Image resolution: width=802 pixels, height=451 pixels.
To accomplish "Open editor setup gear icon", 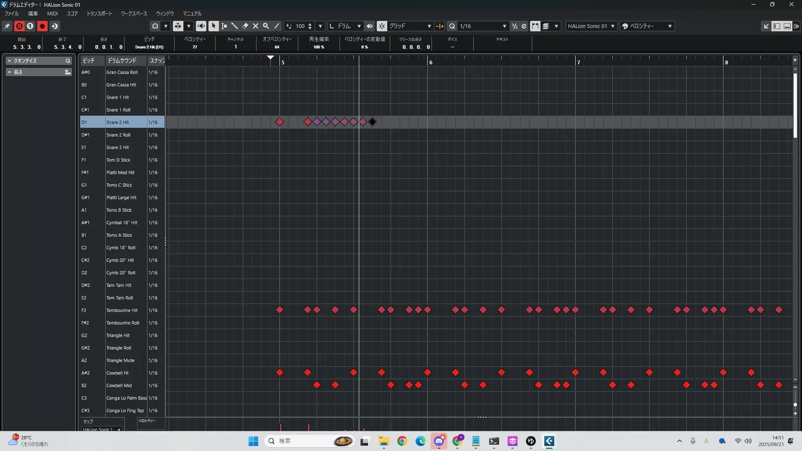I will pyautogui.click(x=796, y=26).
